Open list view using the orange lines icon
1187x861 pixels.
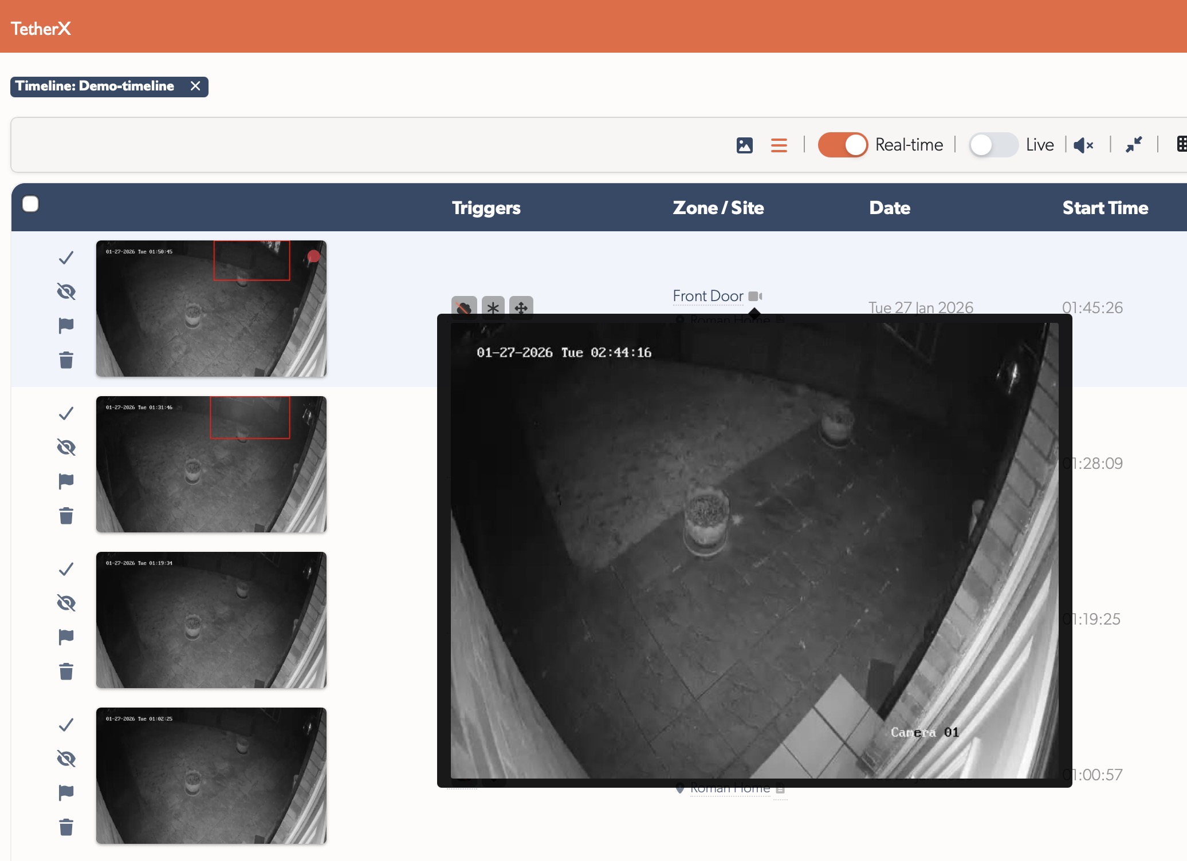779,145
